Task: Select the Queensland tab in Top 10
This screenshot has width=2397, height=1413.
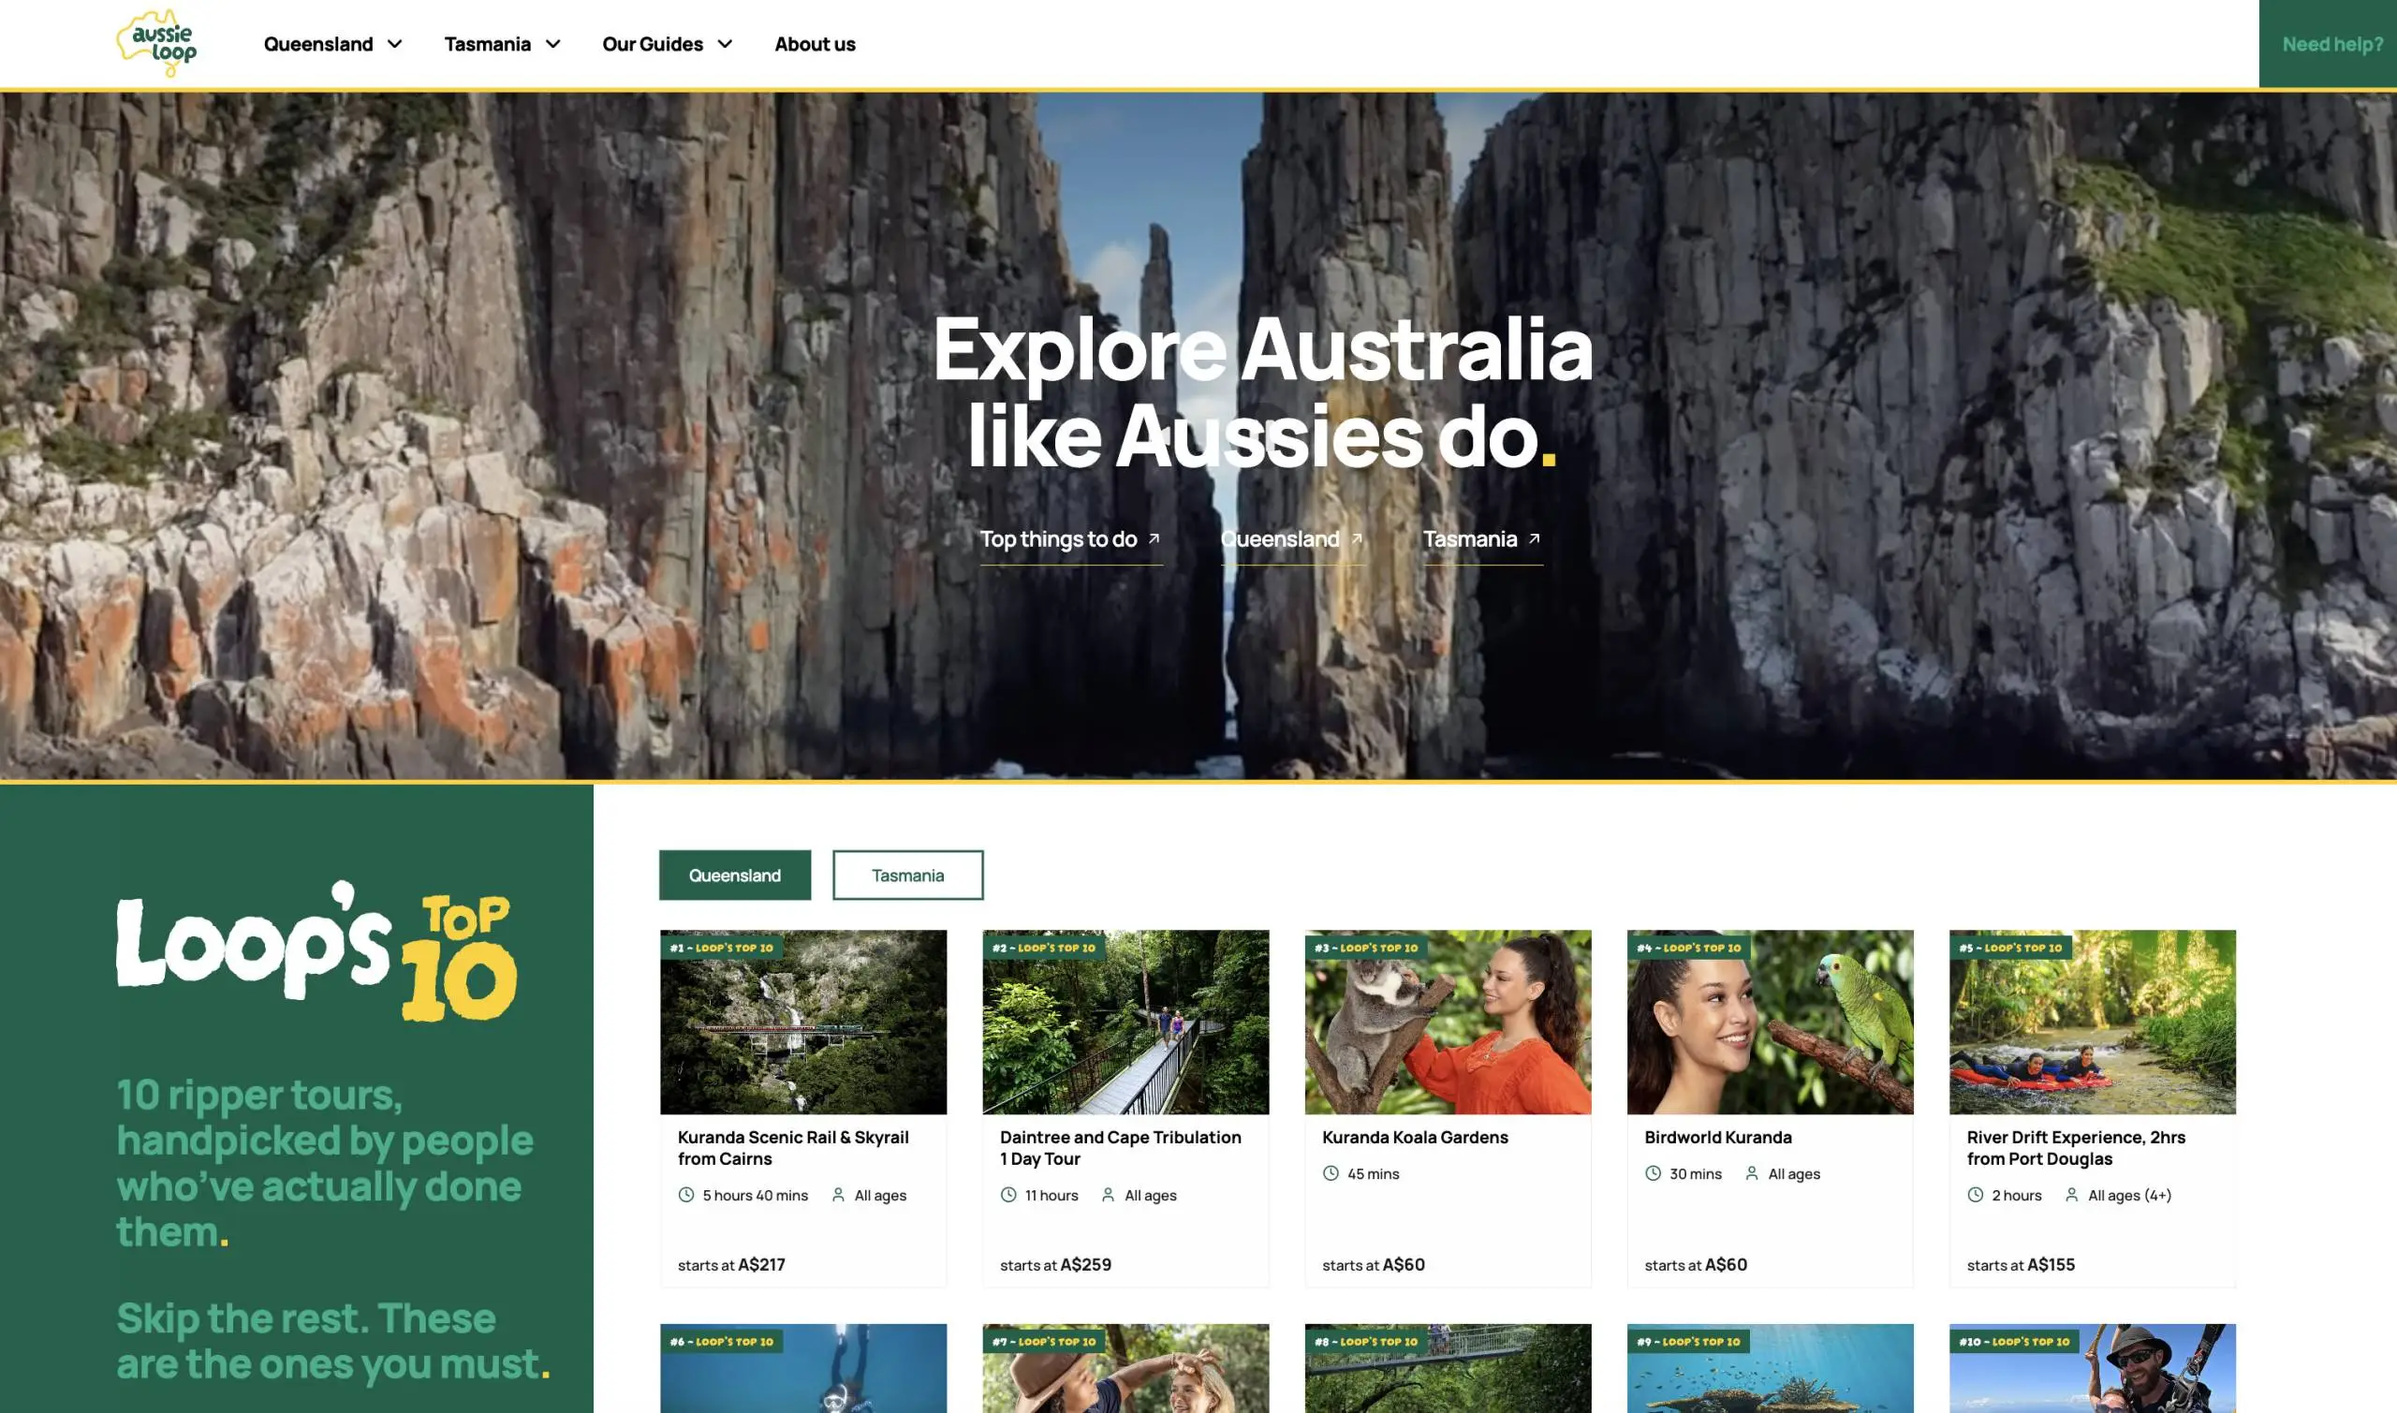Action: (x=735, y=875)
